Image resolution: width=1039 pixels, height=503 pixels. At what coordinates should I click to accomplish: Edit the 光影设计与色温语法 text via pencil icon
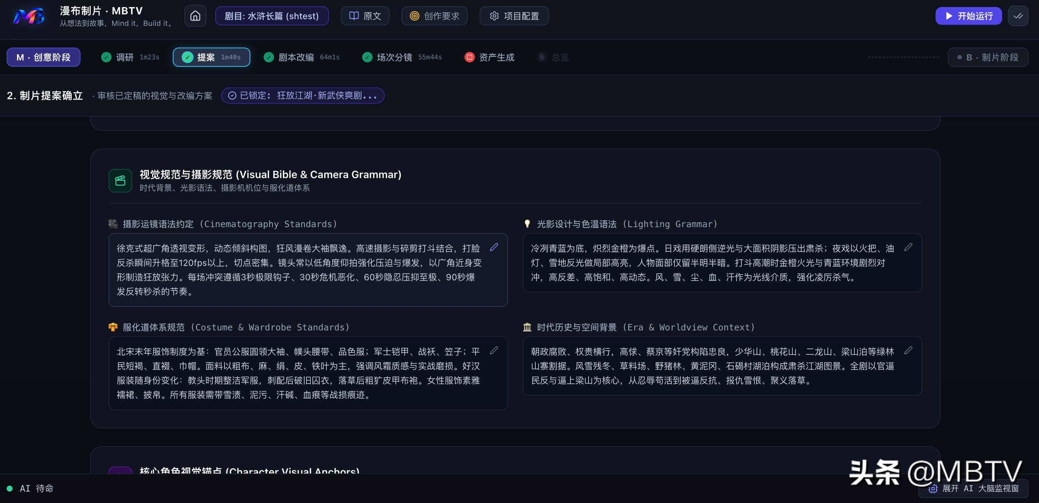click(908, 247)
